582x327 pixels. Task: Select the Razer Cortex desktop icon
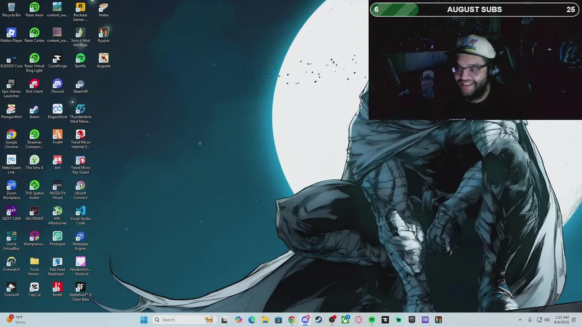[35, 35]
